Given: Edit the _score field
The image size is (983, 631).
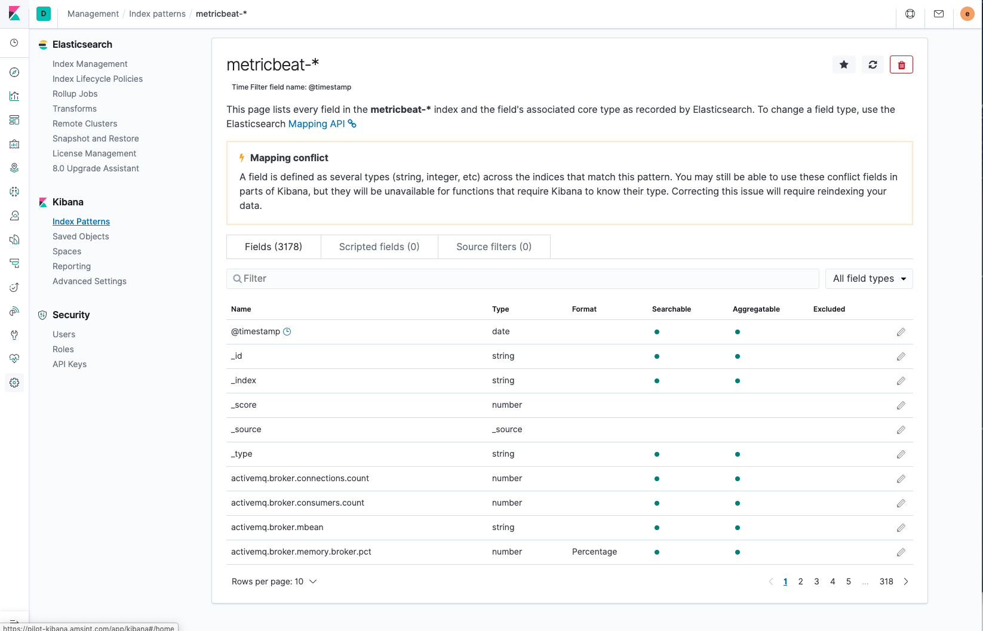Looking at the screenshot, I should (901, 405).
